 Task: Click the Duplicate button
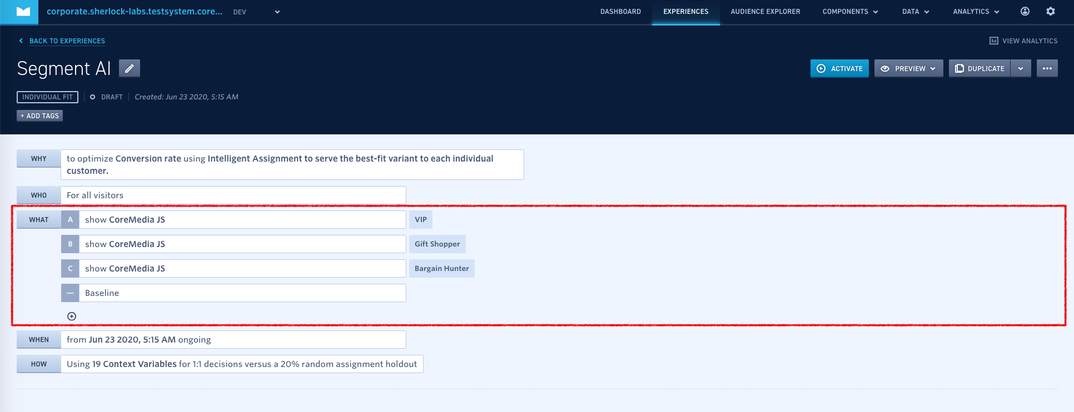click(x=979, y=68)
